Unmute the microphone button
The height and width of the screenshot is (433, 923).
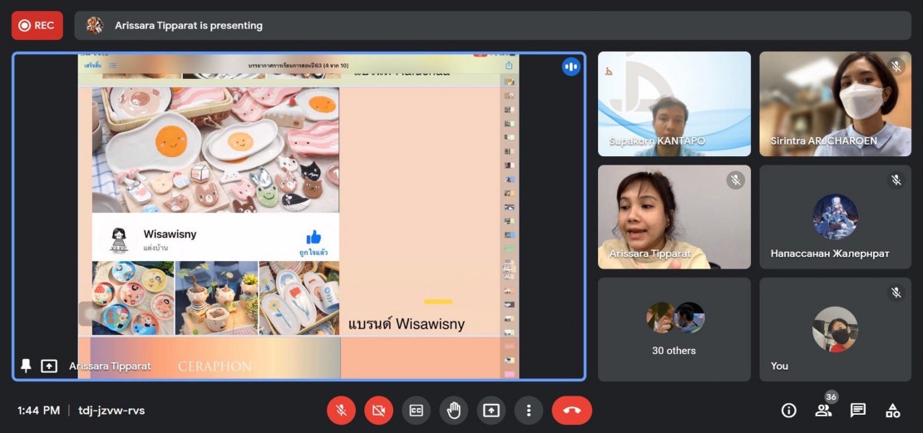[x=341, y=410]
